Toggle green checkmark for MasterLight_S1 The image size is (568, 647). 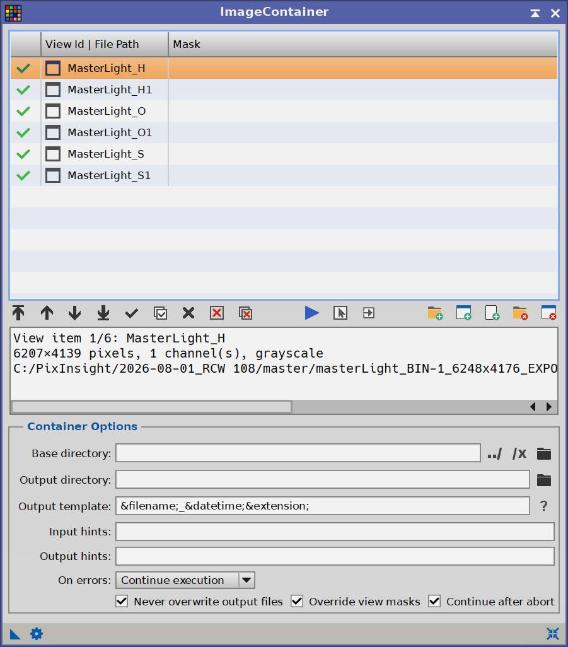click(x=23, y=175)
